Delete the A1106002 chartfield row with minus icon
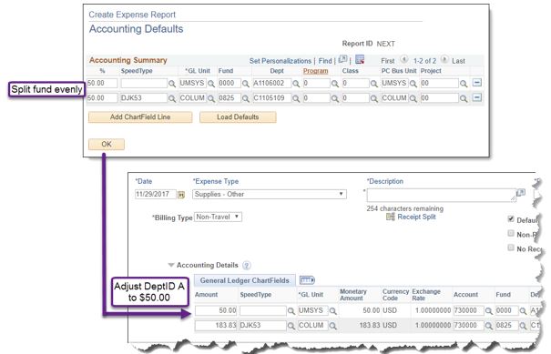Viewport: 551px width, 354px height. point(477,83)
